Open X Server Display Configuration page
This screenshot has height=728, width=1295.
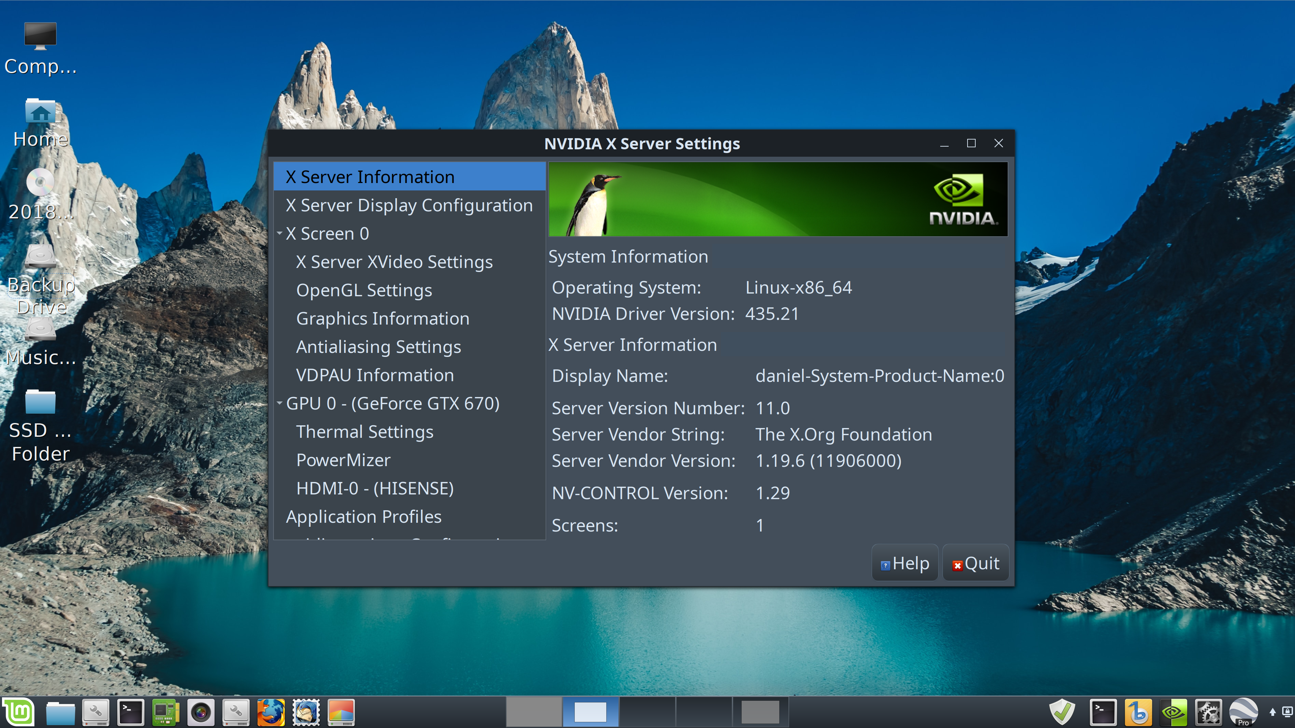409,205
